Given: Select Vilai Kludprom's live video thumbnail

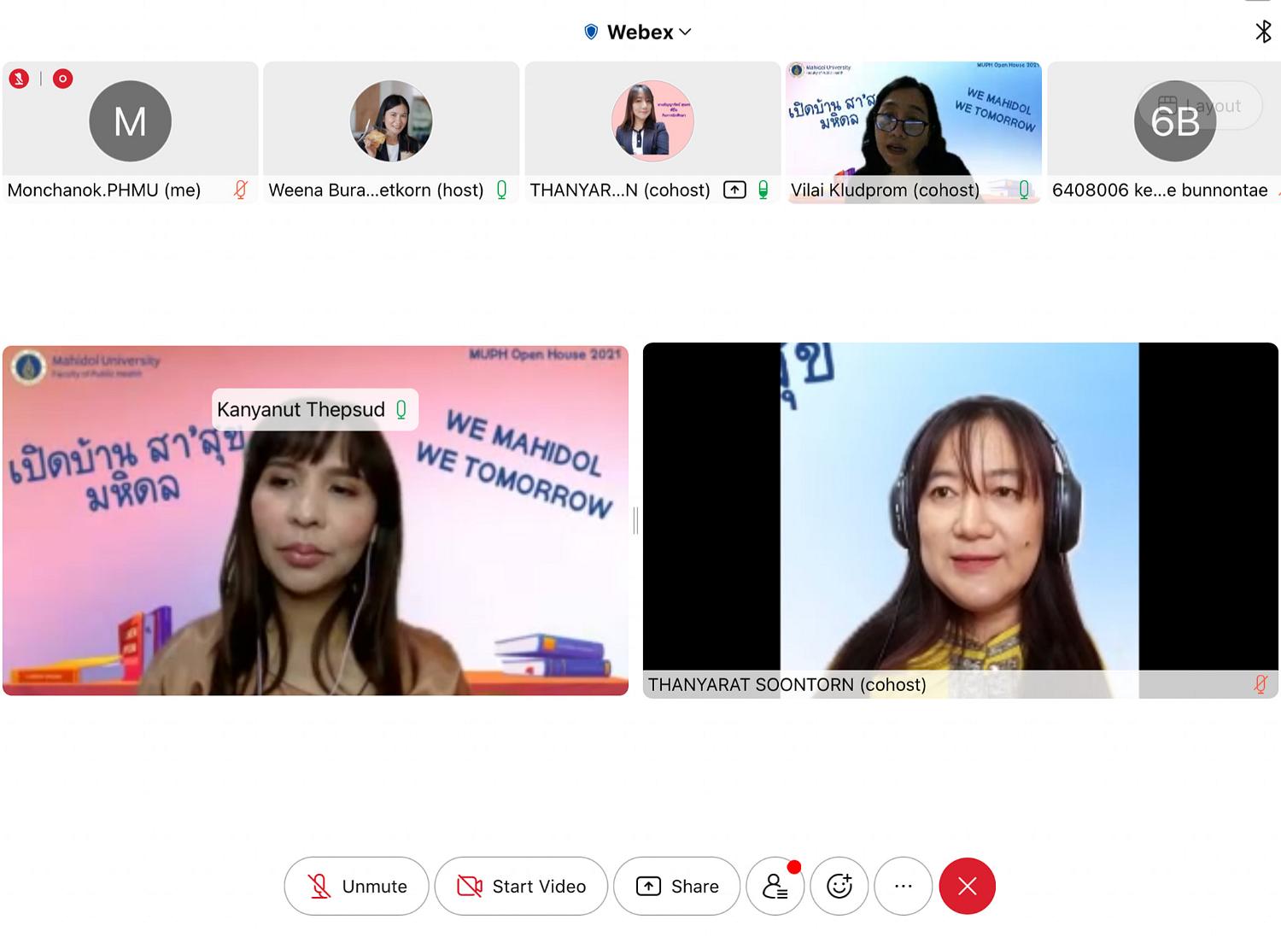Looking at the screenshot, I should pos(914,132).
